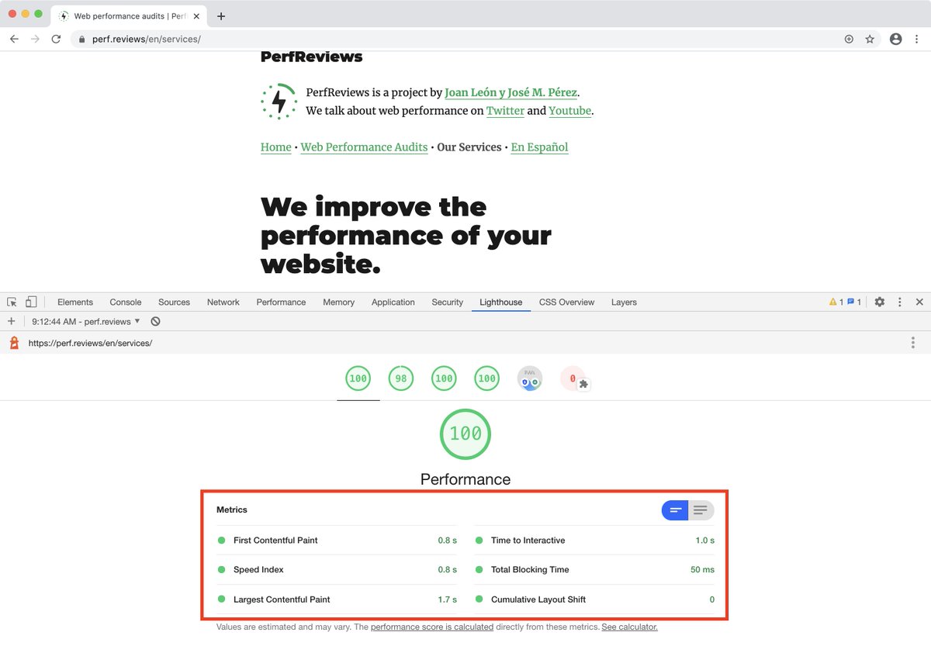This screenshot has height=646, width=931.
Task: Switch to the Lighthouse tab
Action: (500, 302)
